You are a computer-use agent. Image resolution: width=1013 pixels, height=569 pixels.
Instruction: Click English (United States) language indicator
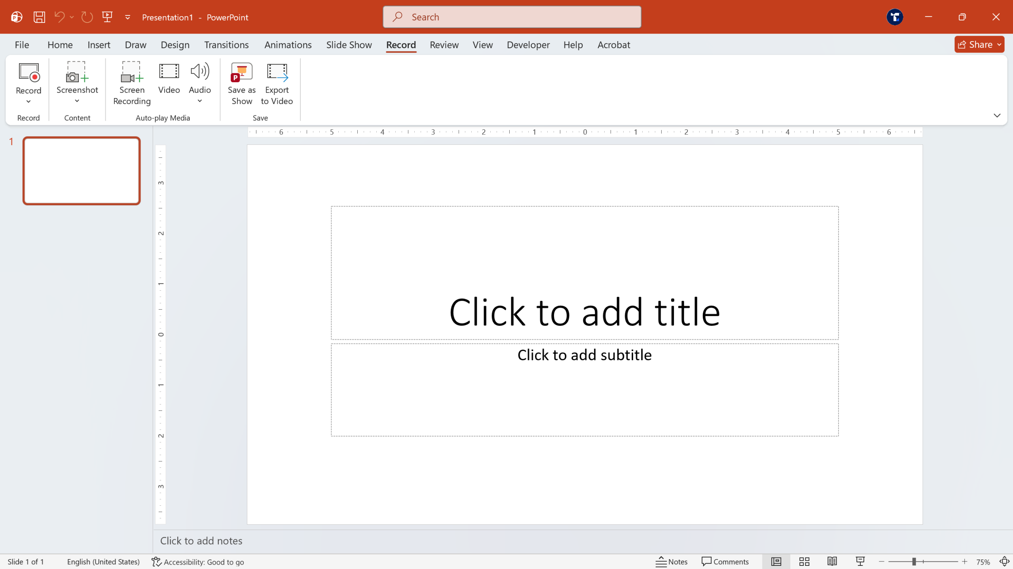coord(103,561)
